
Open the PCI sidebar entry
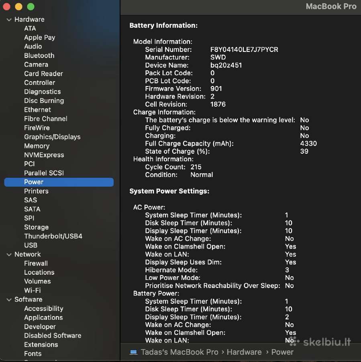coord(29,164)
